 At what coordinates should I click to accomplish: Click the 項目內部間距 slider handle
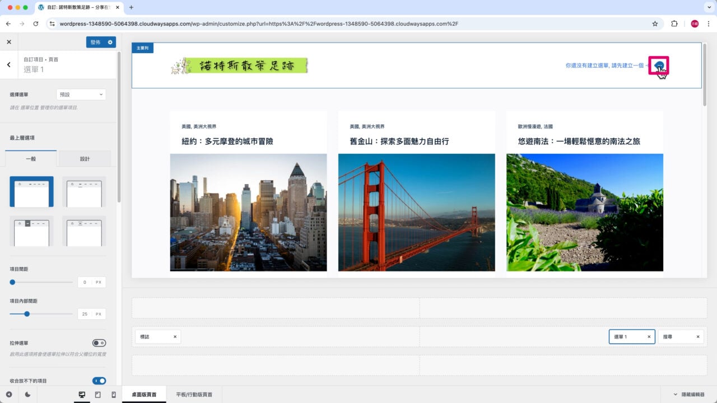27,314
